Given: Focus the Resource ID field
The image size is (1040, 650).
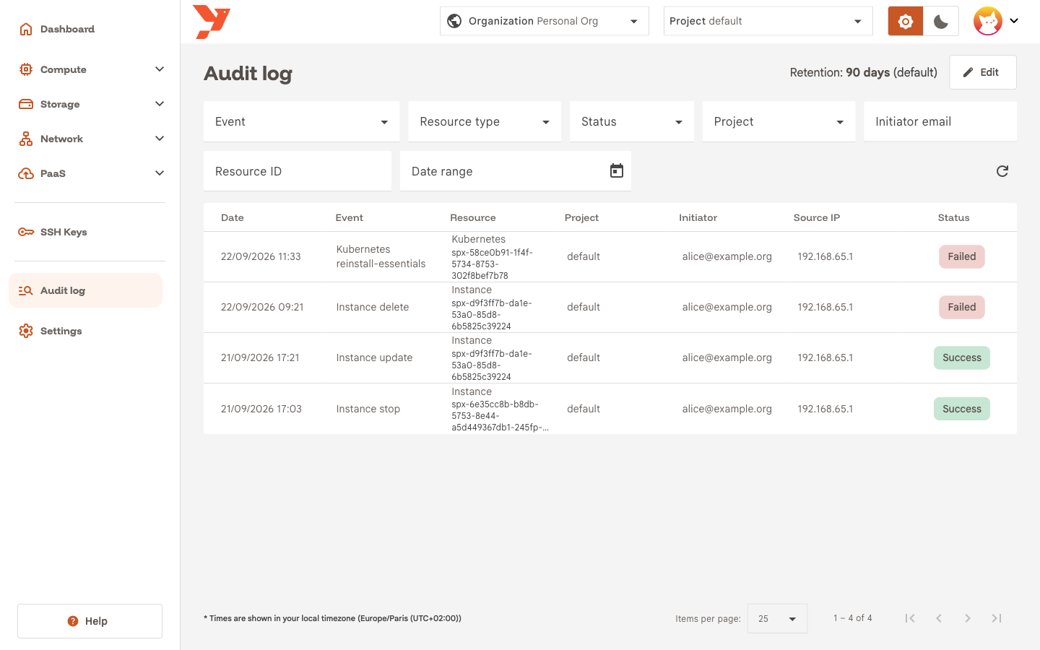Looking at the screenshot, I should click(x=298, y=171).
